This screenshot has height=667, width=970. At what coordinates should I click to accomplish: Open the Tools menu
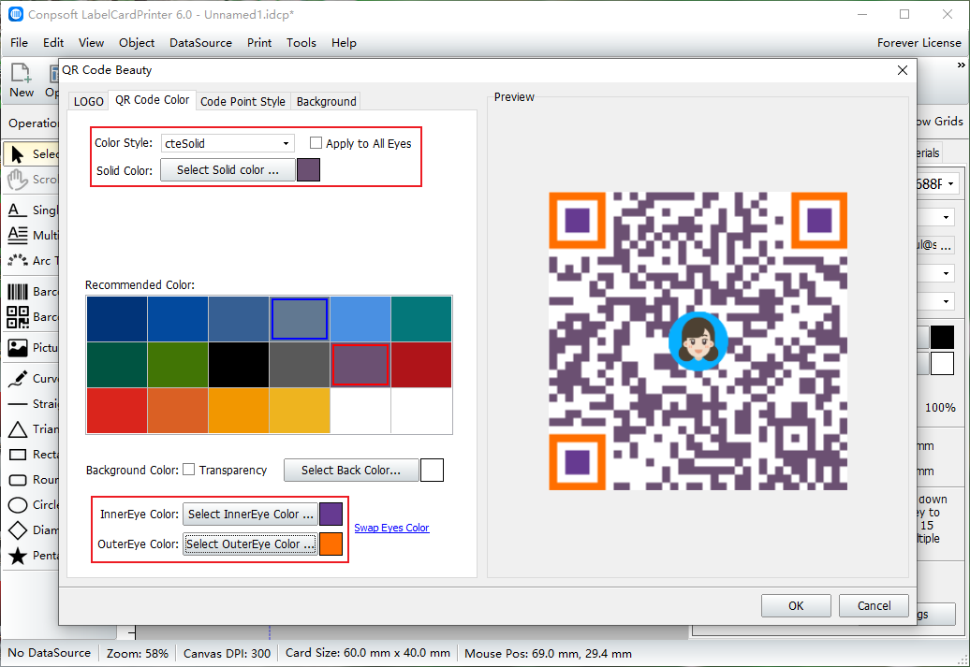[301, 43]
